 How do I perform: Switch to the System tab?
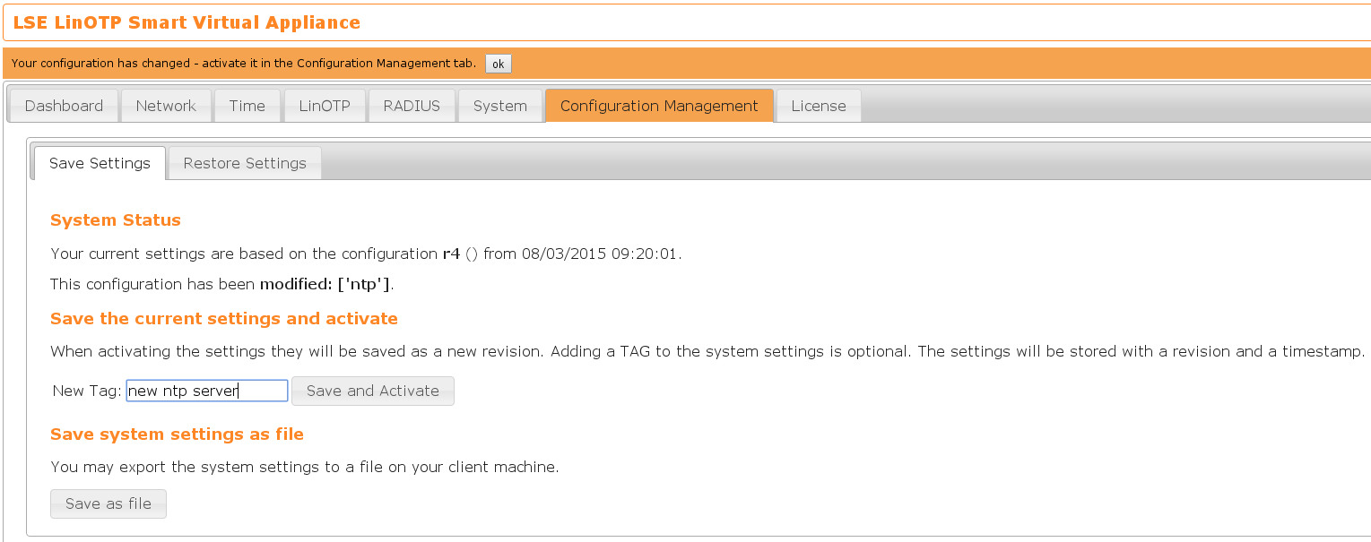tap(499, 106)
